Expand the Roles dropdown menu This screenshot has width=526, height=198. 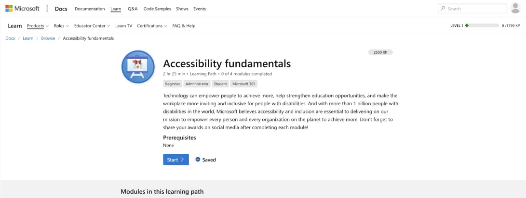pyautogui.click(x=61, y=26)
